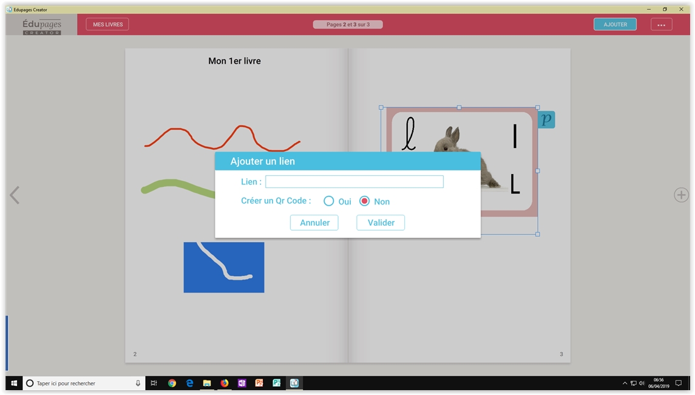Click the page indicator 'Pages 2 et 3 sur 3'
695x395 pixels.
coord(348,25)
